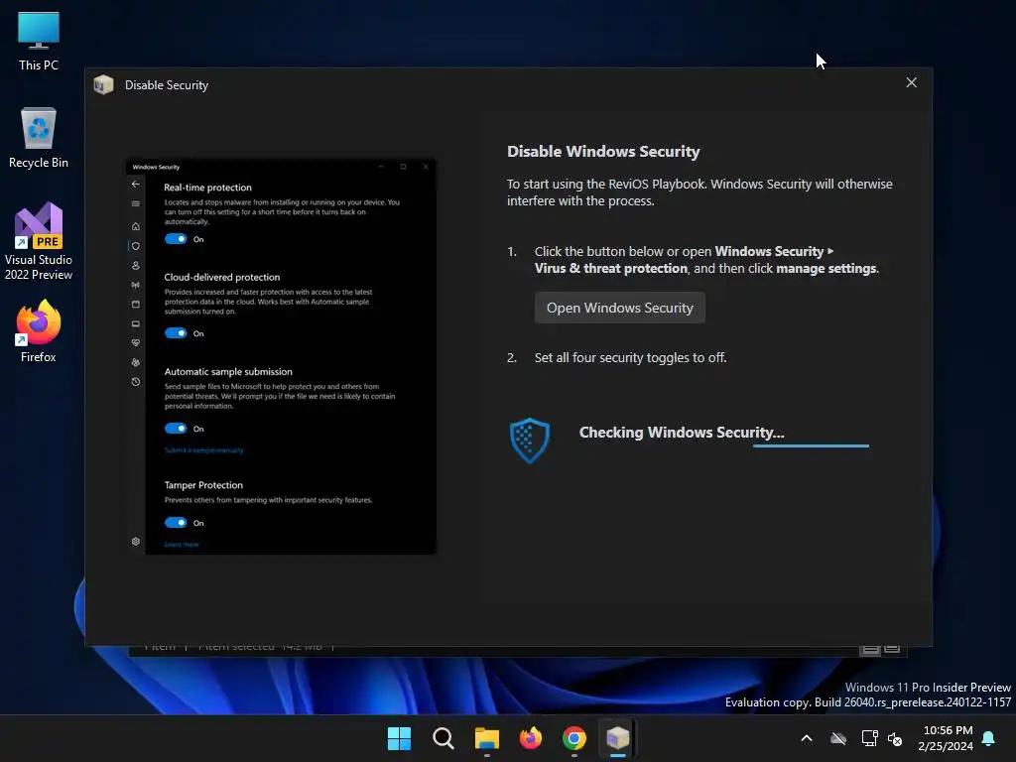Open Google Chrome from taskbar

[x=574, y=738]
